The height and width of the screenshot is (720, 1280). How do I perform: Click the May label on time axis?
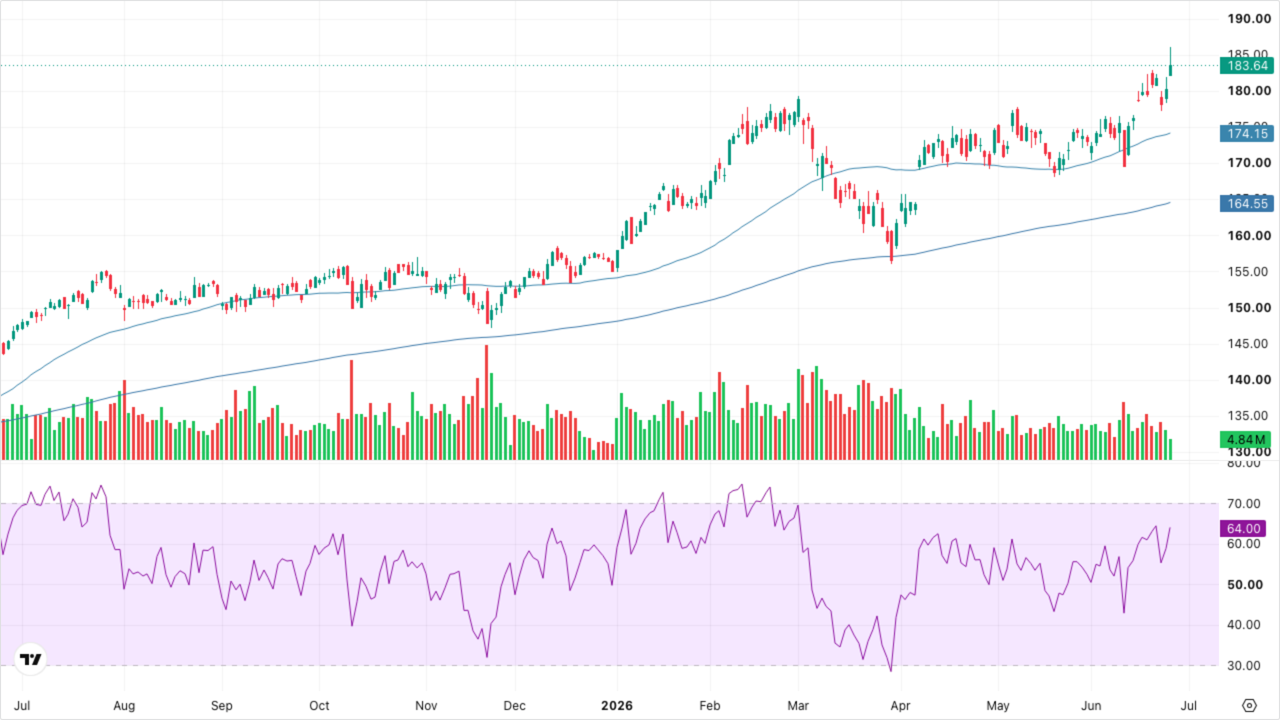coord(998,705)
